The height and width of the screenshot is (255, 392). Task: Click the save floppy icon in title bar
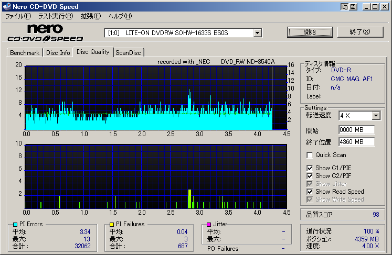point(353,7)
